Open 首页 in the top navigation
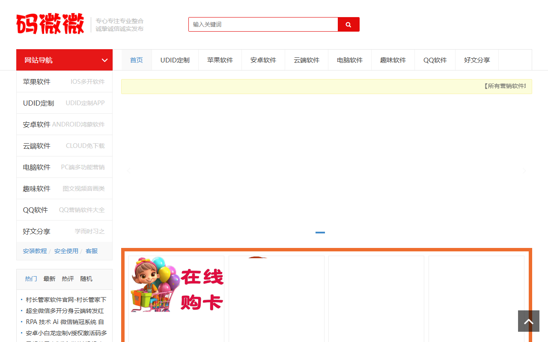This screenshot has width=548, height=342. (137, 60)
